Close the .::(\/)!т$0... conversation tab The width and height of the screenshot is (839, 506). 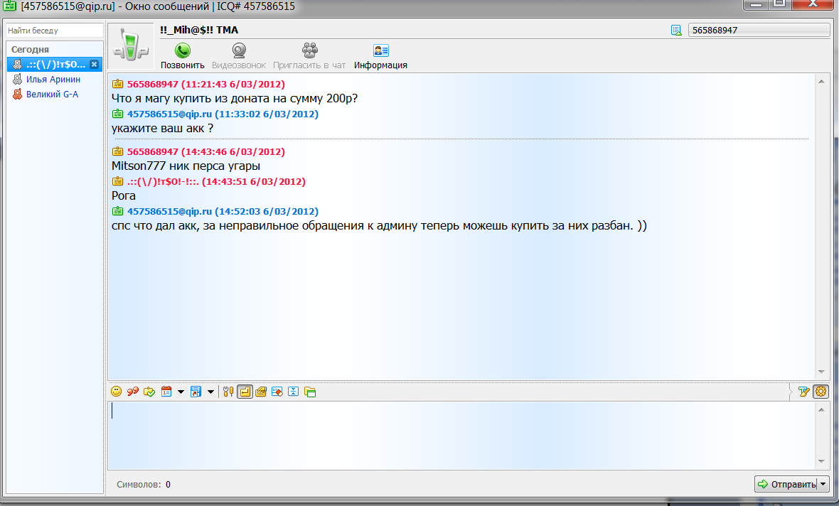click(x=94, y=64)
